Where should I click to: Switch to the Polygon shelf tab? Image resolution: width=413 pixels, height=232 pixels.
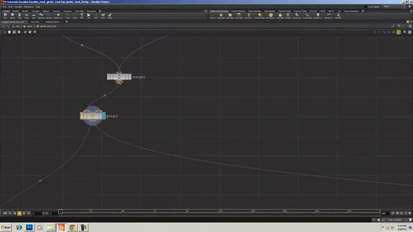pyautogui.click(x=35, y=11)
